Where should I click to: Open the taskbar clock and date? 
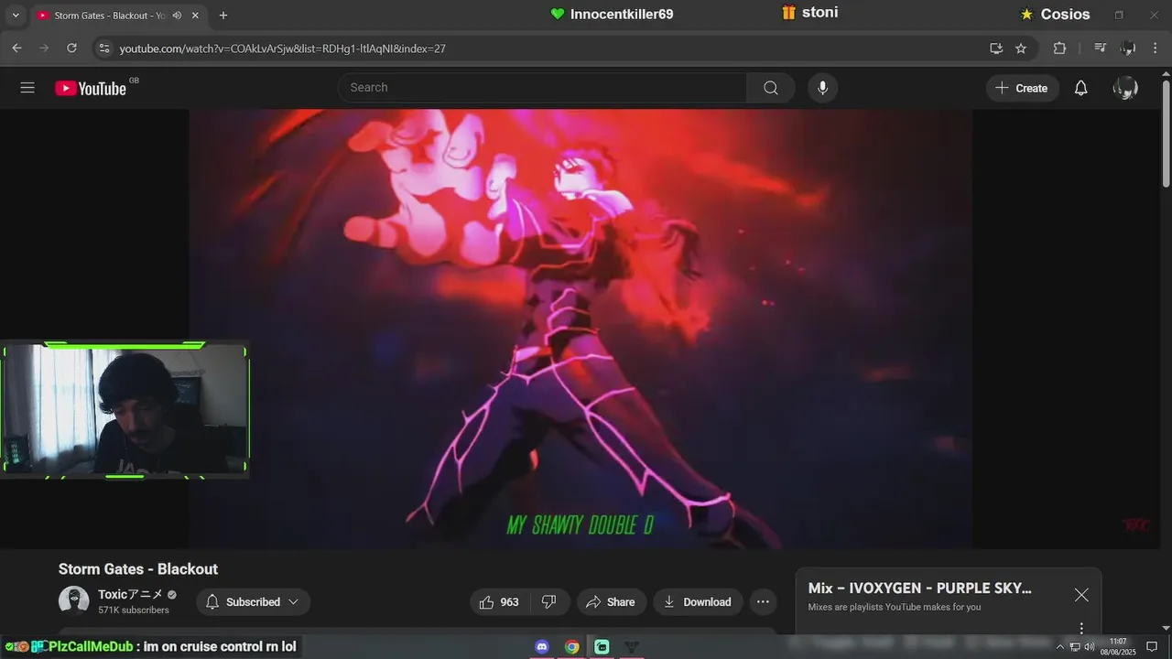[1118, 647]
